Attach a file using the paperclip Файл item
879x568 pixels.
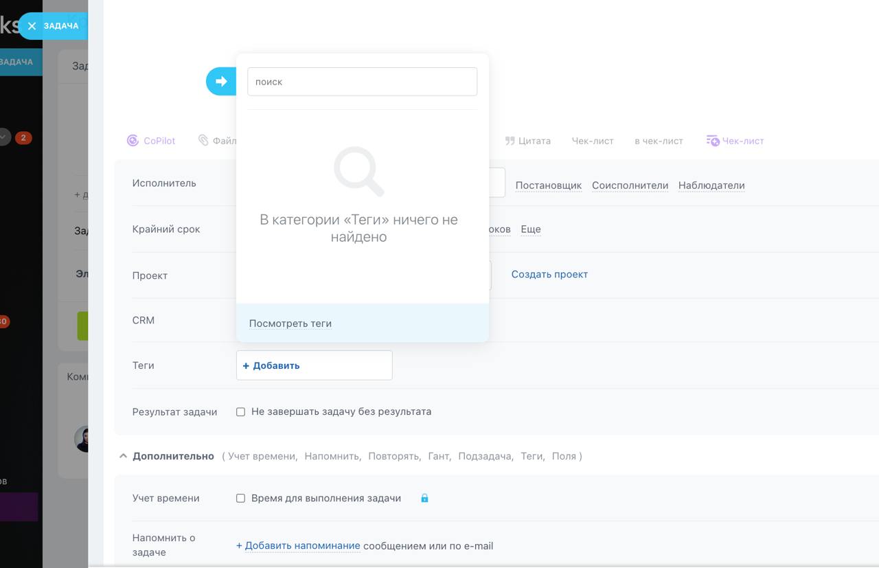click(218, 141)
